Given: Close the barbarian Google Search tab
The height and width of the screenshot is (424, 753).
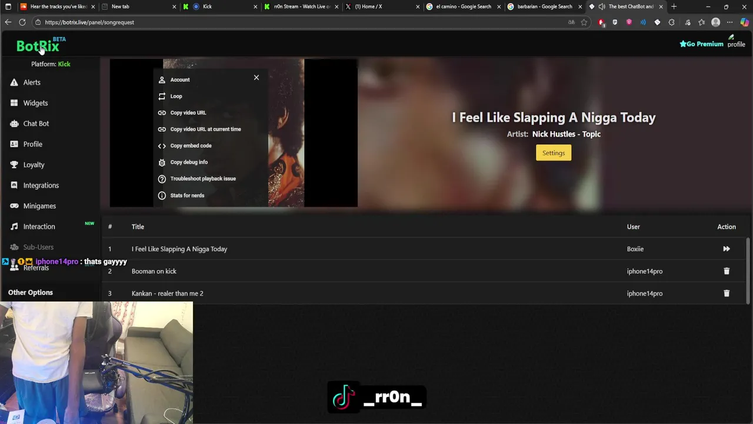Looking at the screenshot, I should click(x=580, y=6).
